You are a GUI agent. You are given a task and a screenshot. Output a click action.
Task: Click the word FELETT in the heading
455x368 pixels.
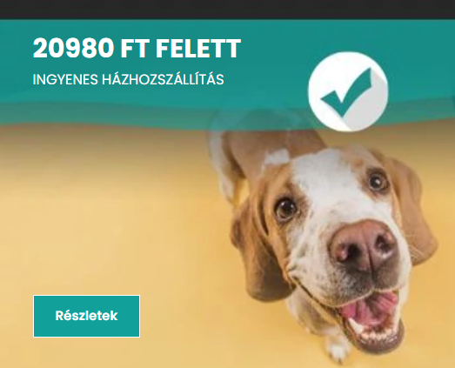coord(198,48)
